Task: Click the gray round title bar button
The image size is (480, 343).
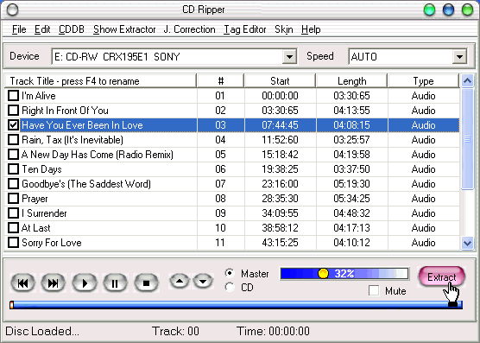Action: click(13, 10)
